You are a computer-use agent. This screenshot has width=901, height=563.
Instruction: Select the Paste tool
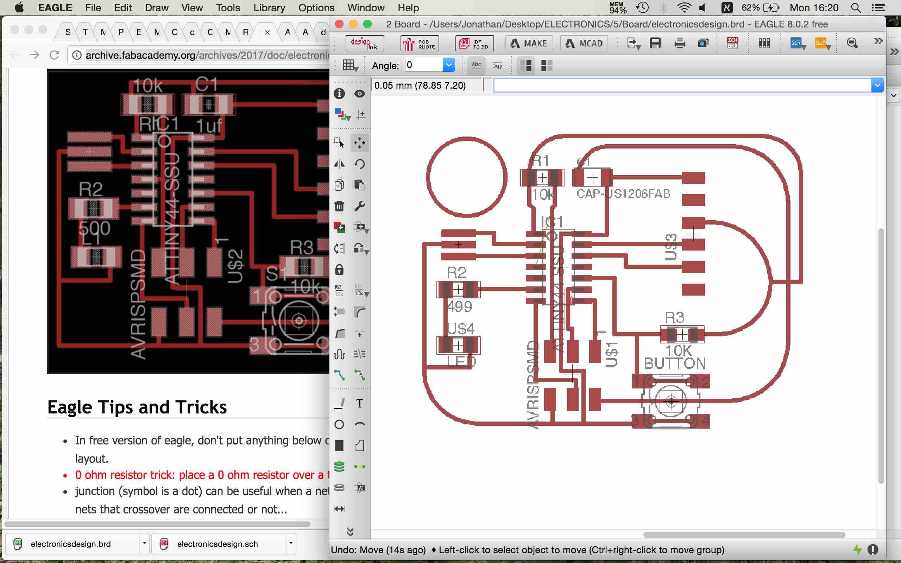(359, 185)
